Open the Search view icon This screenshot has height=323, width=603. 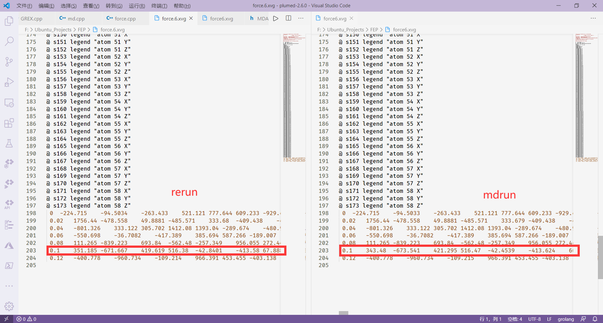point(9,41)
